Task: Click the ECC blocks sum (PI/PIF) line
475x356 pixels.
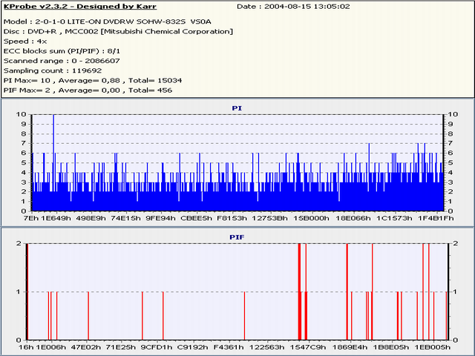Action: coord(62,51)
